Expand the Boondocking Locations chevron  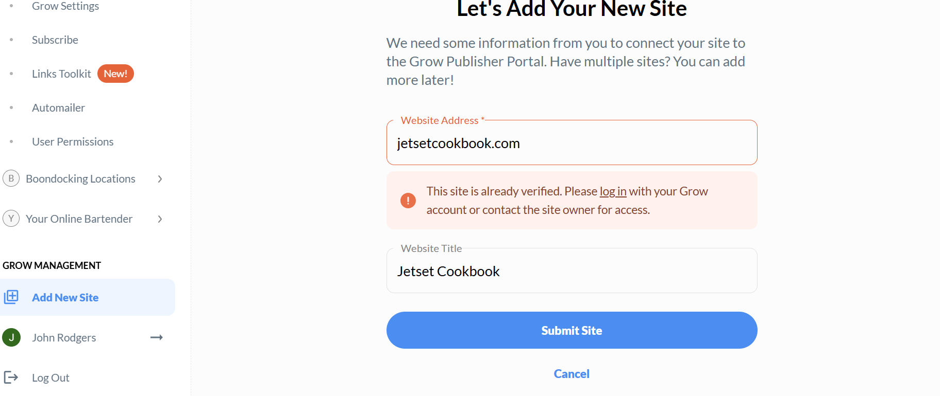160,179
